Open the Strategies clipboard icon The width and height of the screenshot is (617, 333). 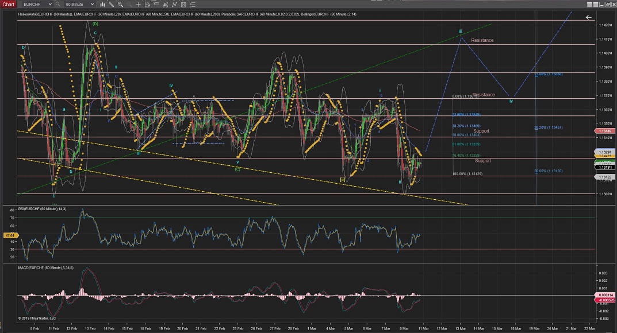point(183,5)
